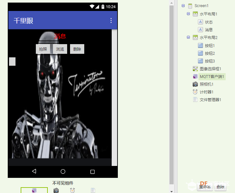Click the 状态 label icon
235x193 pixels.
[200, 22]
